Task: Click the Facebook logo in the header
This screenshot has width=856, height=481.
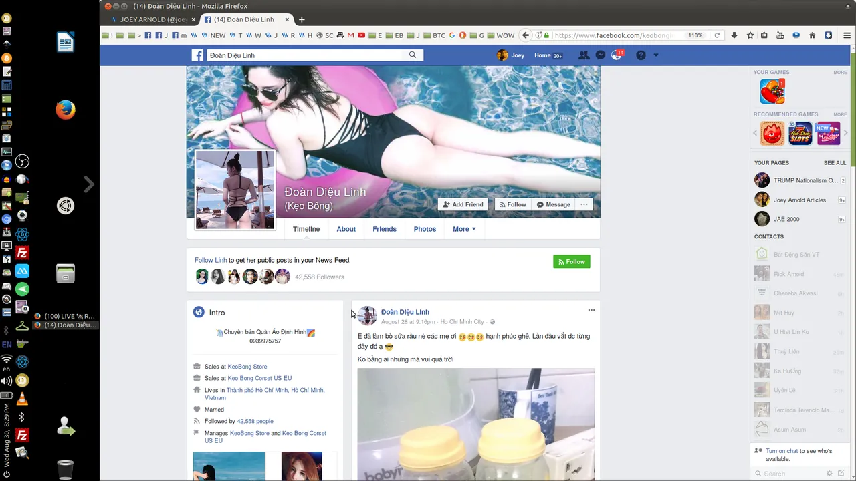Action: pyautogui.click(x=197, y=55)
